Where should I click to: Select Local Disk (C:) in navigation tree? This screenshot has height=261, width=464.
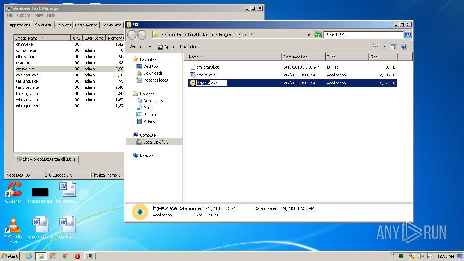tap(154, 142)
